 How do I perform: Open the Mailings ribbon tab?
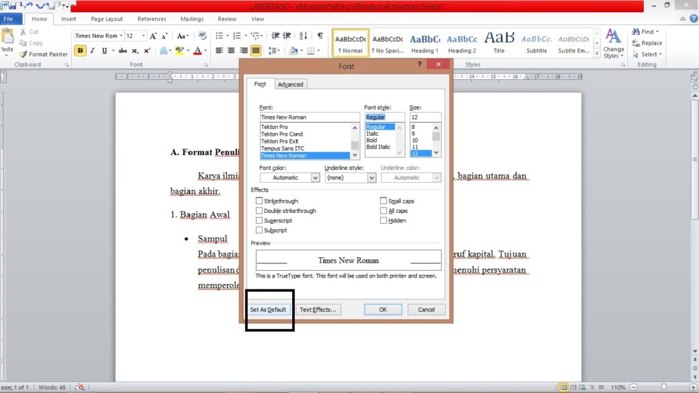tap(192, 19)
